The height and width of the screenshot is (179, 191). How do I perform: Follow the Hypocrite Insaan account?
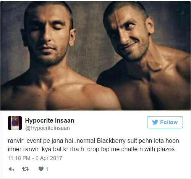tap(165, 122)
